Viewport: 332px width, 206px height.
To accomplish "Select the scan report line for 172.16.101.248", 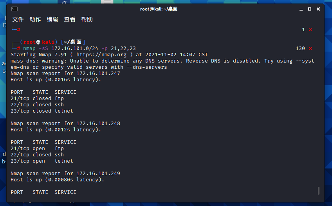I will click(x=65, y=123).
